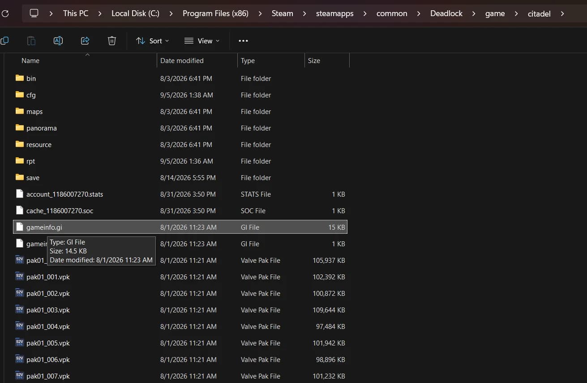Click the save folder icon
587x383 pixels.
19,177
